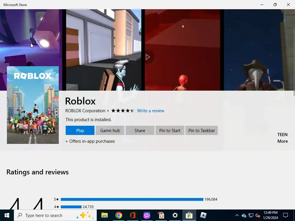Click the Microsoft Store taskbar icon

[189, 215]
